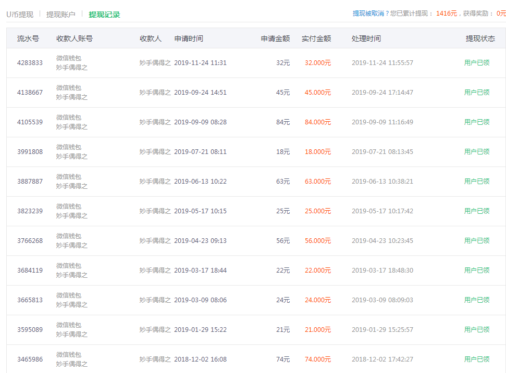
Task: Click the 用户已领 status of row 4138667
Action: (x=477, y=92)
